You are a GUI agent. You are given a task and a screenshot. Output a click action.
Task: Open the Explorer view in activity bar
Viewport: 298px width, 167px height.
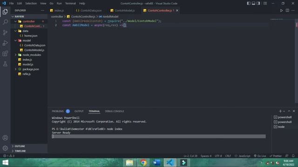point(5,12)
